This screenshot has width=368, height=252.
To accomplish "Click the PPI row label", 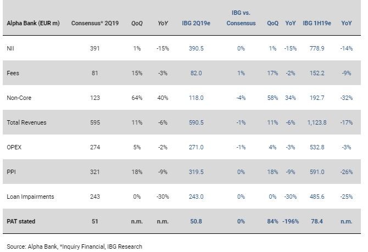I will pos(10,172).
